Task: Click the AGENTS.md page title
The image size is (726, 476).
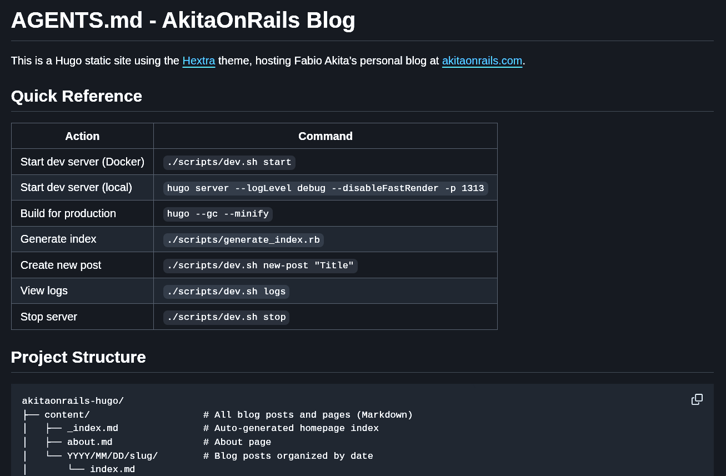Action: 183,21
